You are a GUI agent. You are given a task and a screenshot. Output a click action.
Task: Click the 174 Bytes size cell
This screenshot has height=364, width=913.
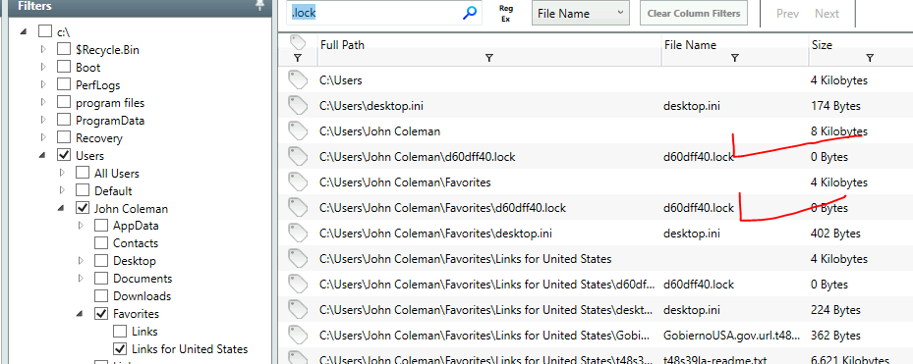835,106
